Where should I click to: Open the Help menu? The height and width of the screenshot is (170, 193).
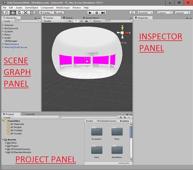[86, 8]
